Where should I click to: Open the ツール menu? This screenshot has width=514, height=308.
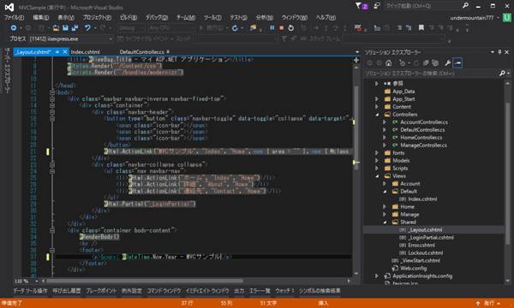(212, 17)
